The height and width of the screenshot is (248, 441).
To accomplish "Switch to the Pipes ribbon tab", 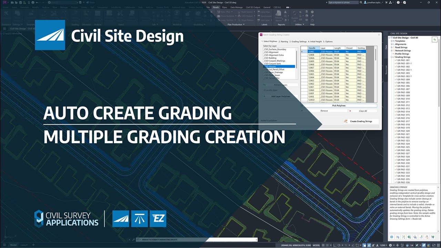I will pyautogui.click(x=225, y=7).
